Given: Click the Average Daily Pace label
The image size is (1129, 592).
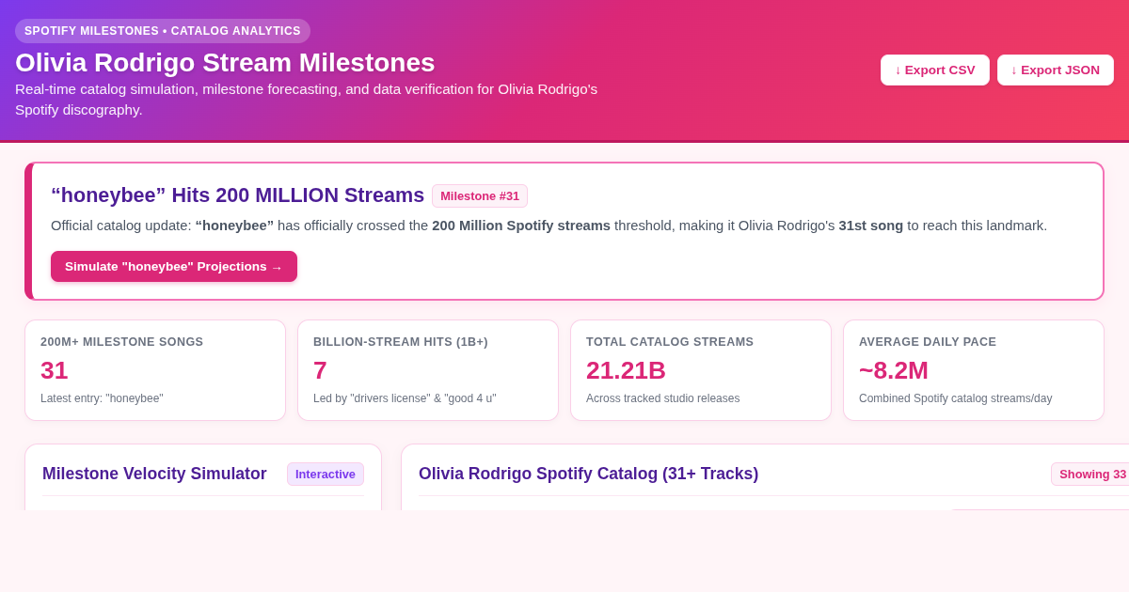Looking at the screenshot, I should coord(928,342).
